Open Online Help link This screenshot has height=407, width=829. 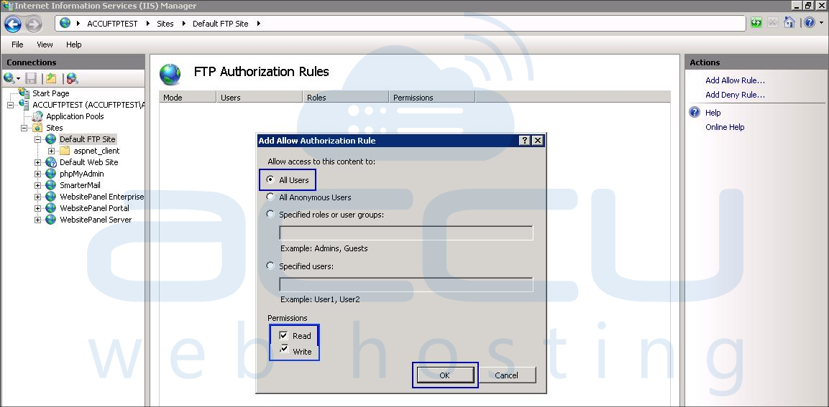click(x=725, y=127)
